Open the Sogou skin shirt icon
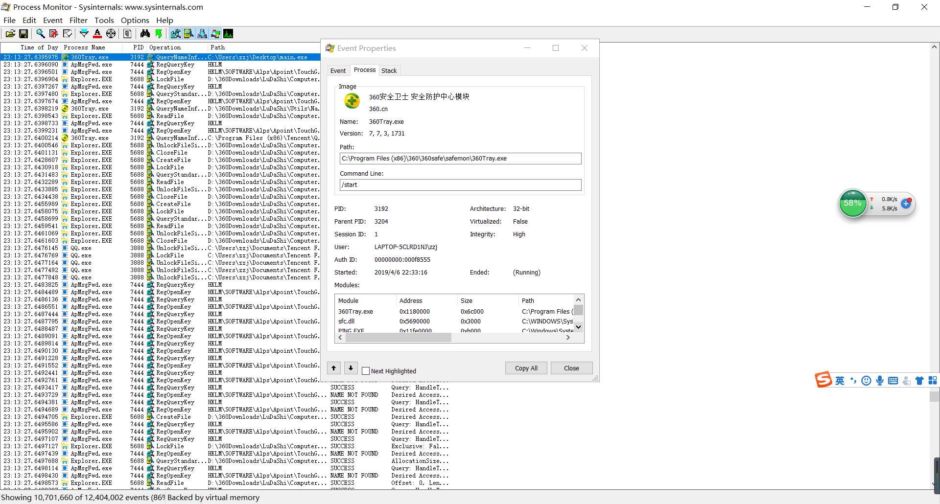The width and height of the screenshot is (940, 504). point(919,381)
